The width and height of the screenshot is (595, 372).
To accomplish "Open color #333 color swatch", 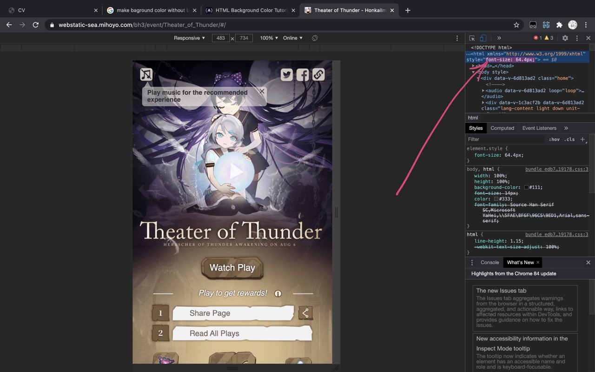I will pos(496,199).
